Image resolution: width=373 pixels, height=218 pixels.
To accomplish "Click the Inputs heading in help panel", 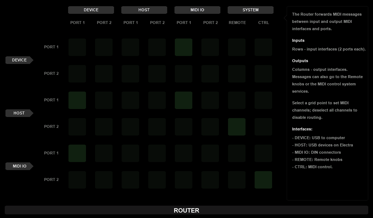I will pyautogui.click(x=298, y=41).
